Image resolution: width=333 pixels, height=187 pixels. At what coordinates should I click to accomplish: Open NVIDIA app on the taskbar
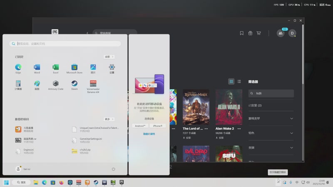[113, 182]
